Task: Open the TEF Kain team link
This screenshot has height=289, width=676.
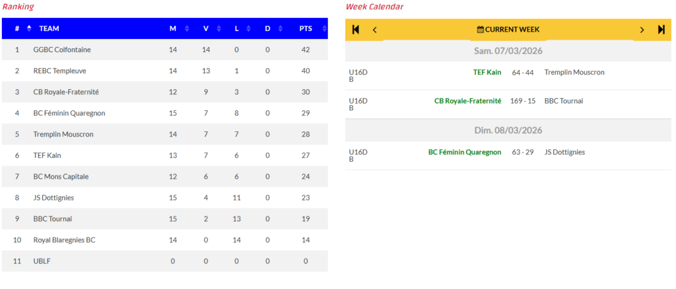Action: click(x=487, y=72)
